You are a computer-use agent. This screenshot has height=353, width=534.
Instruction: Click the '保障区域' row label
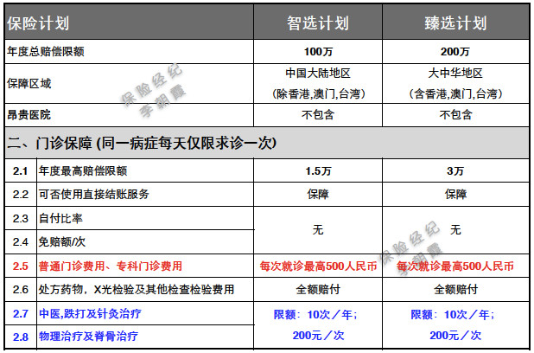[x=29, y=83]
